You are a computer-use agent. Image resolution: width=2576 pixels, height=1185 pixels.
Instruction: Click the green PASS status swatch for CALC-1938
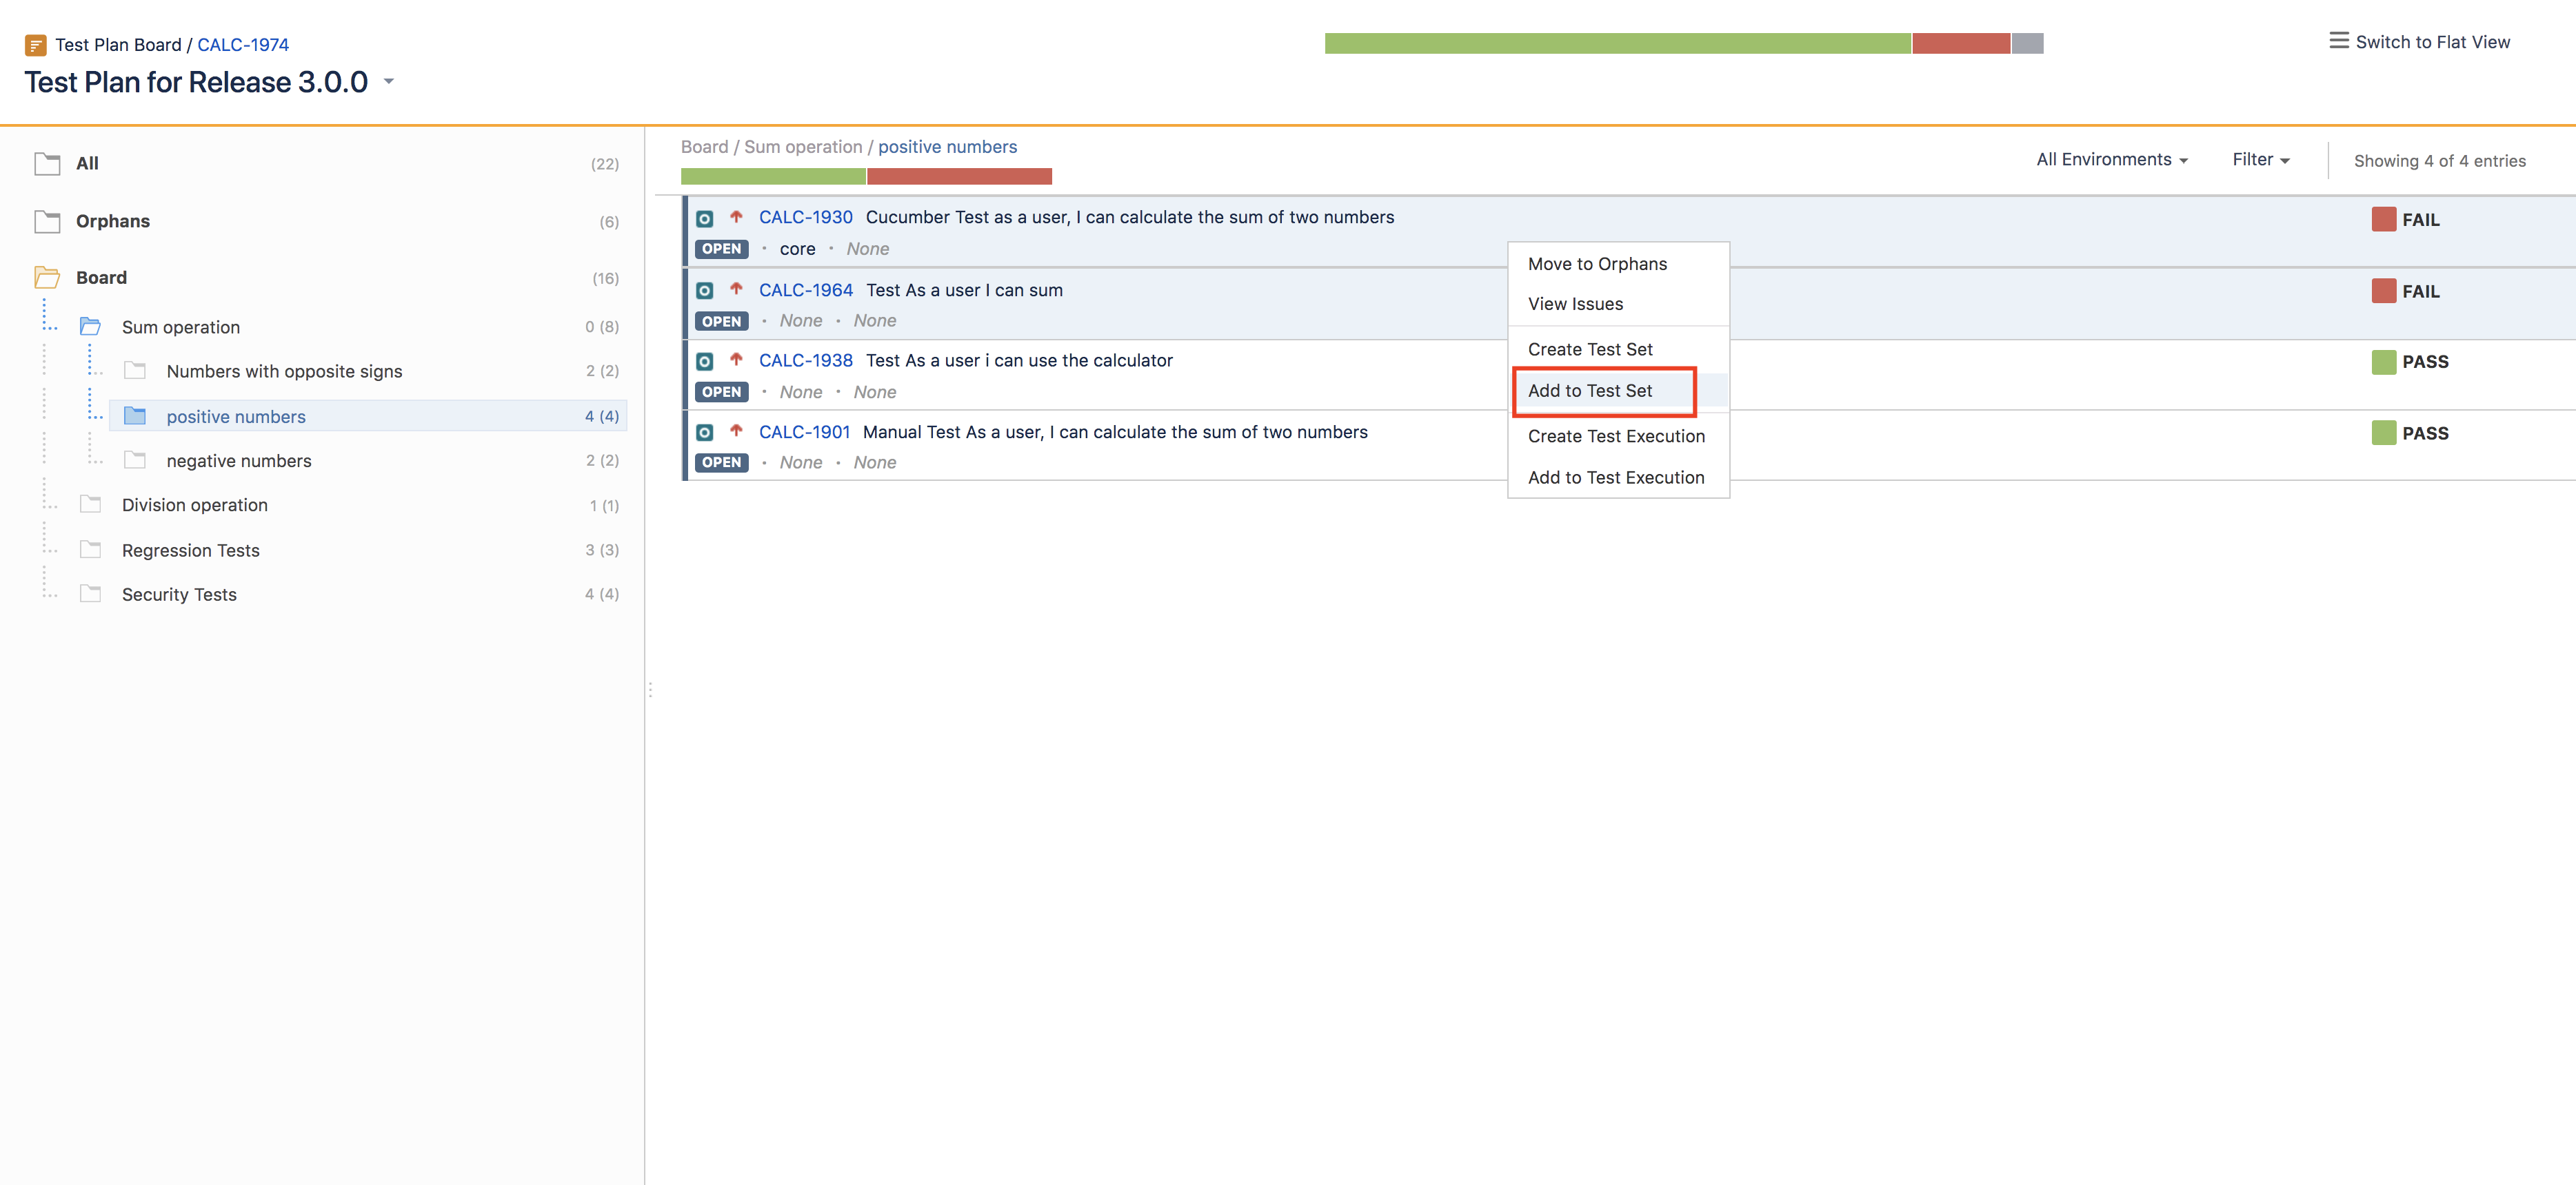[x=2383, y=362]
